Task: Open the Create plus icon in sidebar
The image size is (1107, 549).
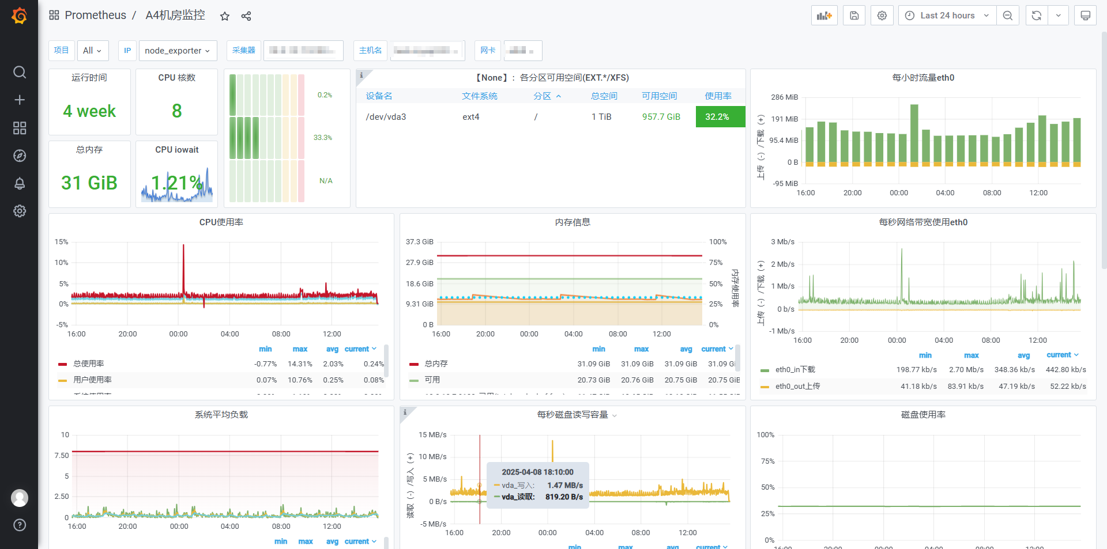Action: [x=20, y=100]
